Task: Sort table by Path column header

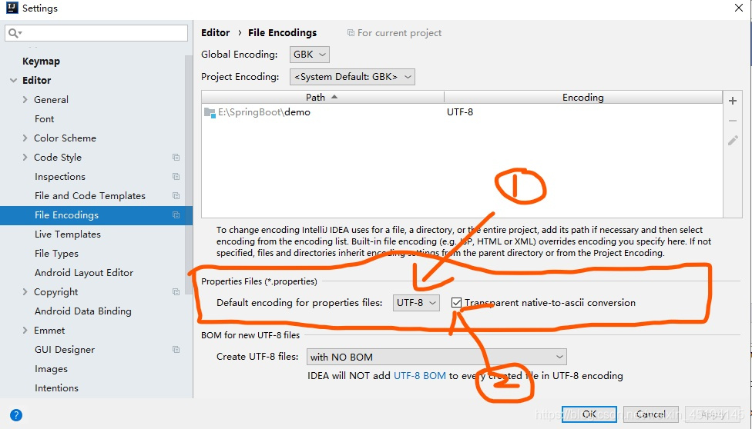Action: click(x=323, y=97)
